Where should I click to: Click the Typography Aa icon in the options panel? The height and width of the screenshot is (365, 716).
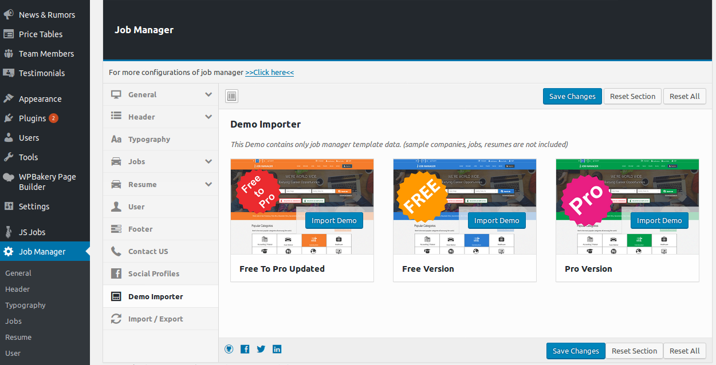[x=116, y=139]
